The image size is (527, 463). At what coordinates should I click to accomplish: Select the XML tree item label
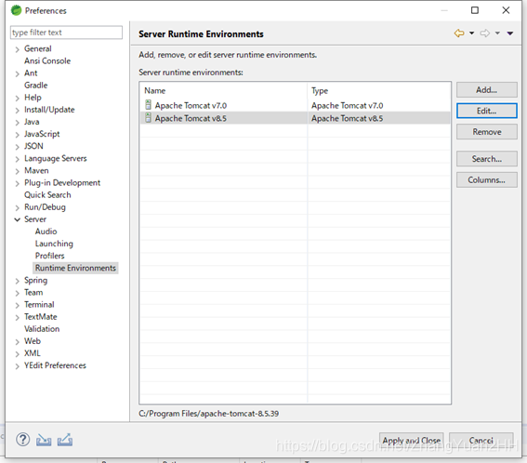[x=32, y=353]
